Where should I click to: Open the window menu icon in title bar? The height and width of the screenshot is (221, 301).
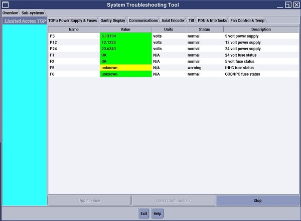coord(6,5)
